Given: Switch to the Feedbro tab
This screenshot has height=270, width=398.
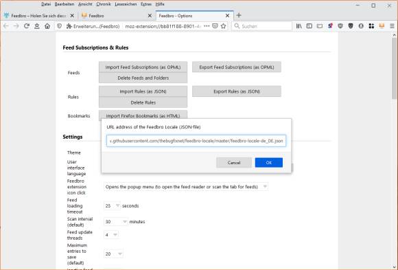Looking at the screenshot, I should click(x=117, y=16).
